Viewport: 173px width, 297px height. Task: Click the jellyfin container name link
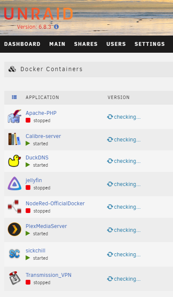coord(34,180)
